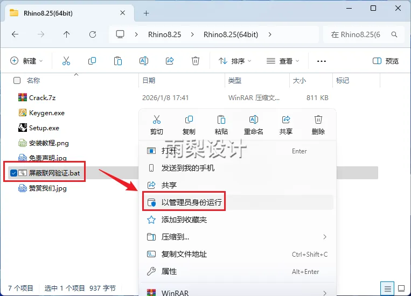Click the Crack.7z archive icon

(23, 97)
